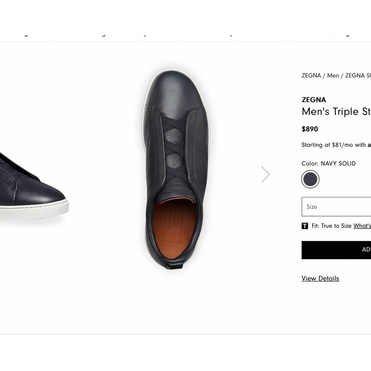
Task: Click the ZEGNA brand name above the title
Action: (314, 99)
